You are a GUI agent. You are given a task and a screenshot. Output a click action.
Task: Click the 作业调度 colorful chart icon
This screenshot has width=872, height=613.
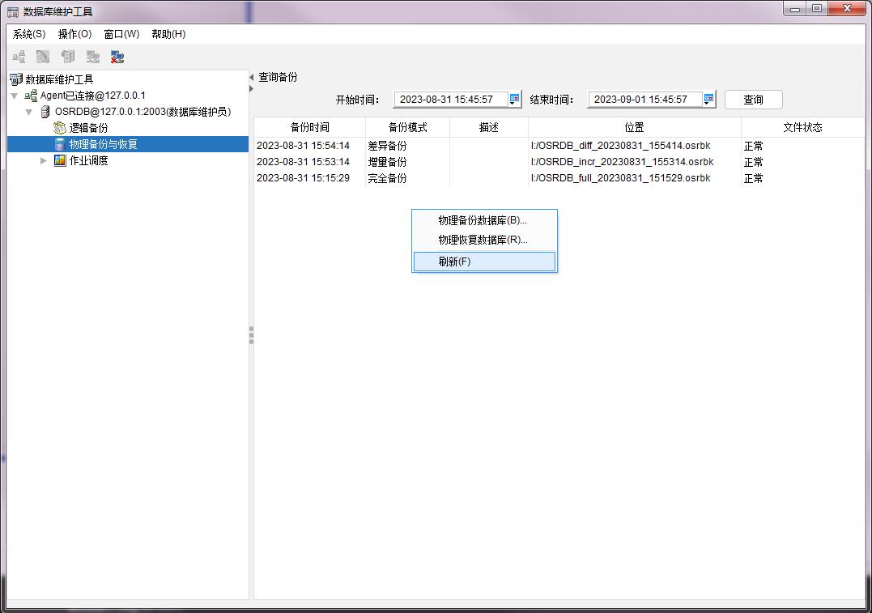60,160
